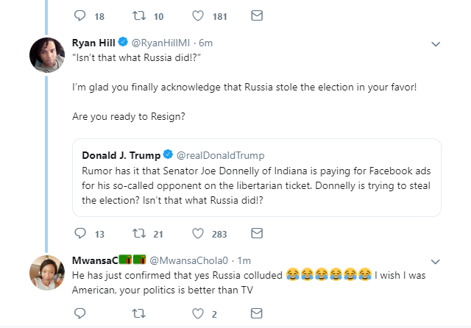Retweet MwansaC's tweet
The image size is (471, 328).
[139, 313]
